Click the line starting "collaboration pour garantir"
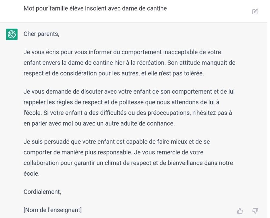270x218 pixels. coord(128,163)
